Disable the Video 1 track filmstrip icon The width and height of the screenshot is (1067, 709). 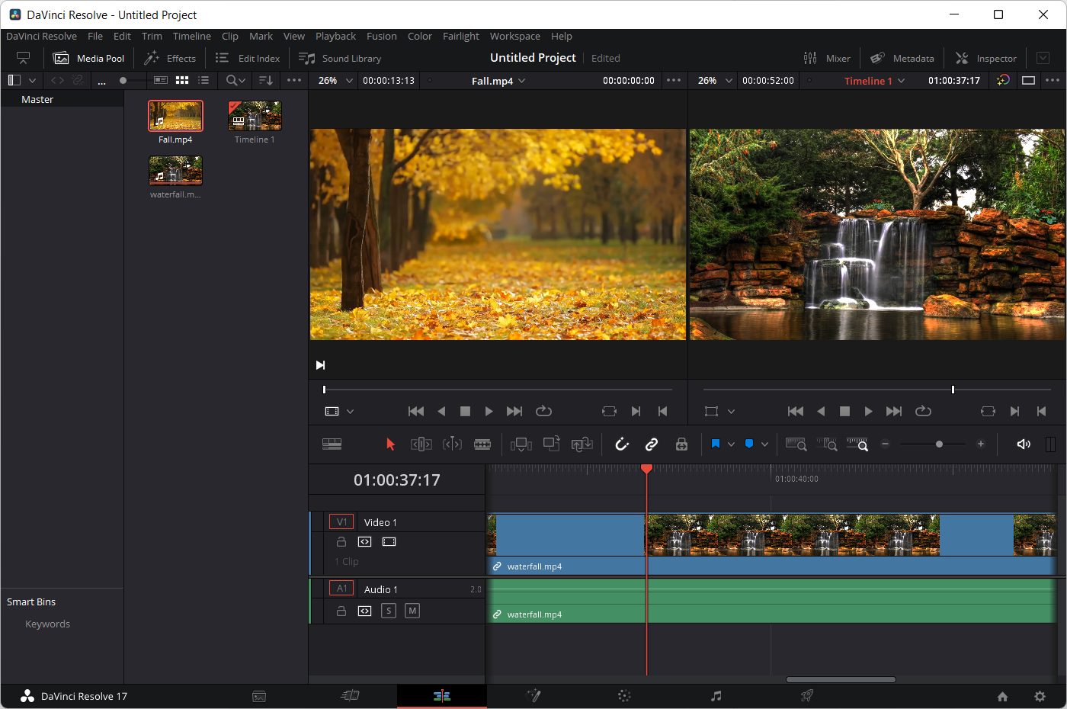[x=389, y=542]
